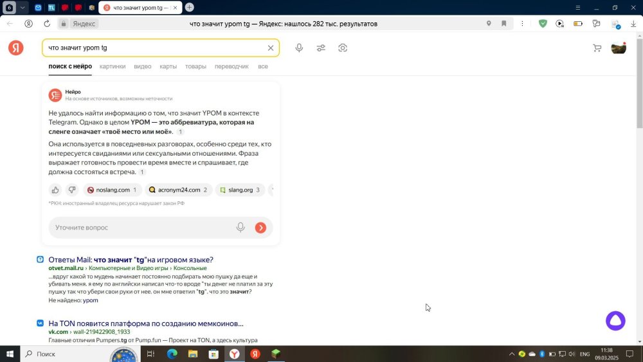Like the Neuro answer with thumbs up
The height and width of the screenshot is (362, 643).
[x=55, y=190]
